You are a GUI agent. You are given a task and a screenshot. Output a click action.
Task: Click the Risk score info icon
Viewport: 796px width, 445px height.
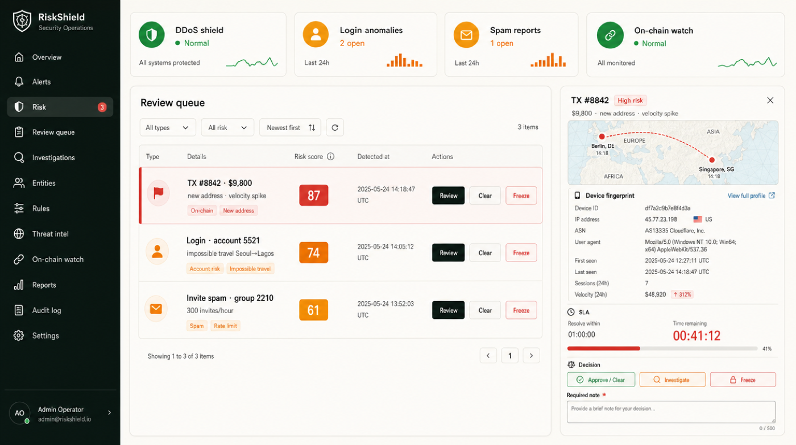click(330, 156)
